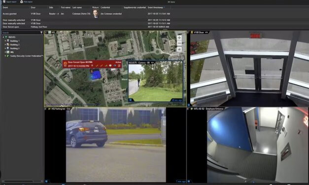Click the Print report printer icon
The width and height of the screenshot is (309, 185).
point(22,2)
